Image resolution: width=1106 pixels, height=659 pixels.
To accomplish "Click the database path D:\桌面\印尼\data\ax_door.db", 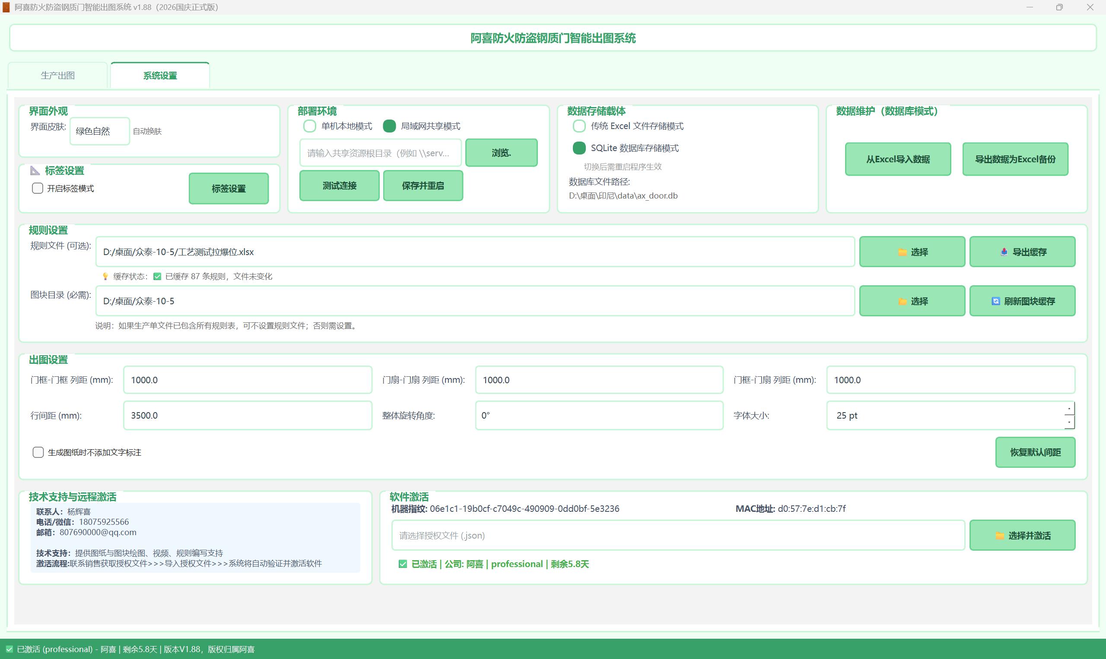I will (x=623, y=195).
